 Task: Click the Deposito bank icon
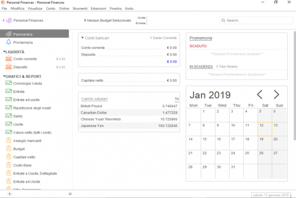pyautogui.click(x=9, y=67)
